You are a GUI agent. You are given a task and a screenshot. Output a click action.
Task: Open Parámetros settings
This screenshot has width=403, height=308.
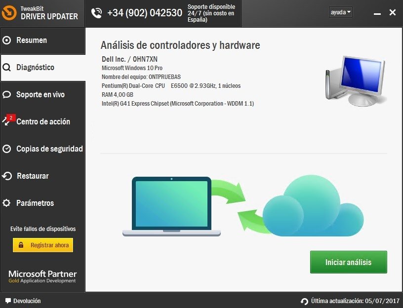coord(42,203)
